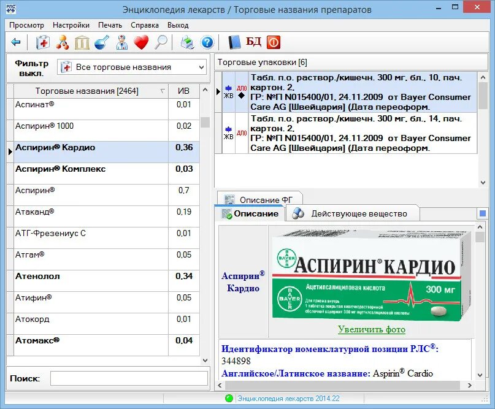Viewport: 495px width, 409px height.
Task: Select Атгам® in the list
Action: tap(91, 259)
